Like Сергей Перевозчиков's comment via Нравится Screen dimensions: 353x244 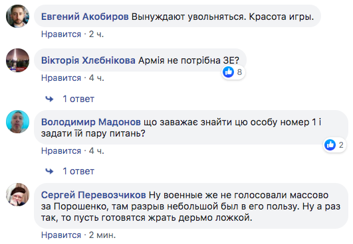pos(61,235)
